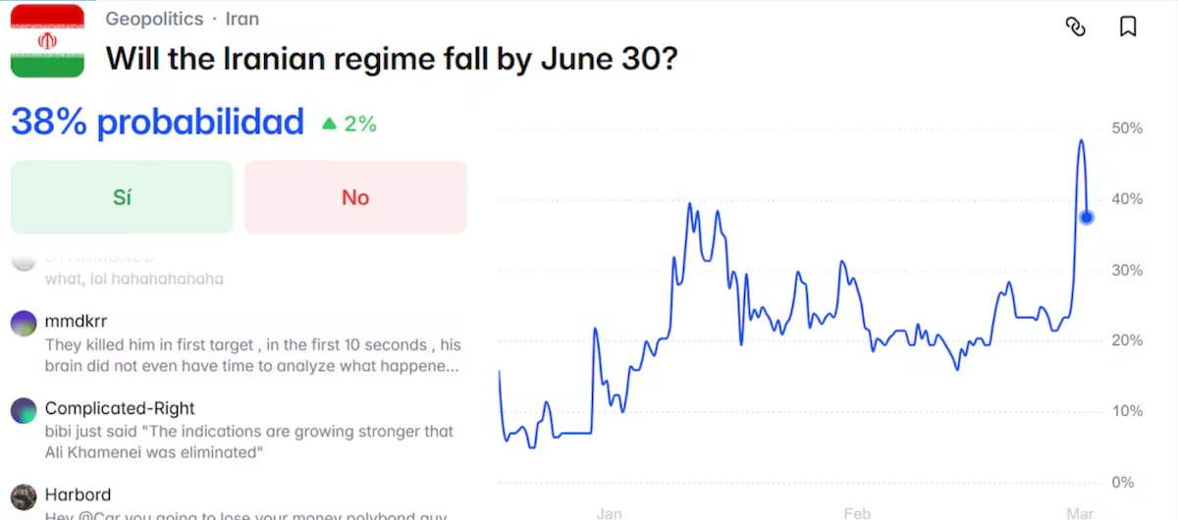Bookmark this Iran regime market
1178x520 pixels.
click(1128, 27)
